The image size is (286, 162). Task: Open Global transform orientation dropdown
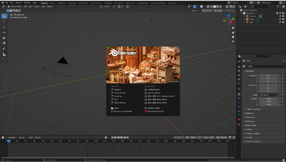coord(106,7)
